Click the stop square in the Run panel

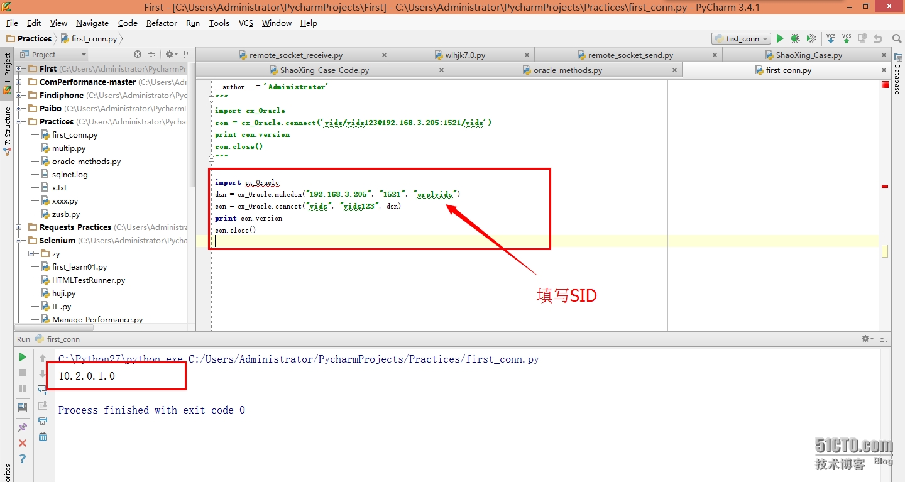coord(23,373)
